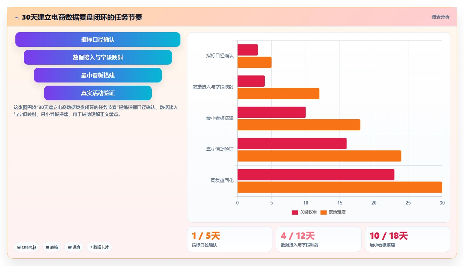The image size is (464, 266).
Task: Select the 最小看板搭建 funnel stage
Action: 98,75
